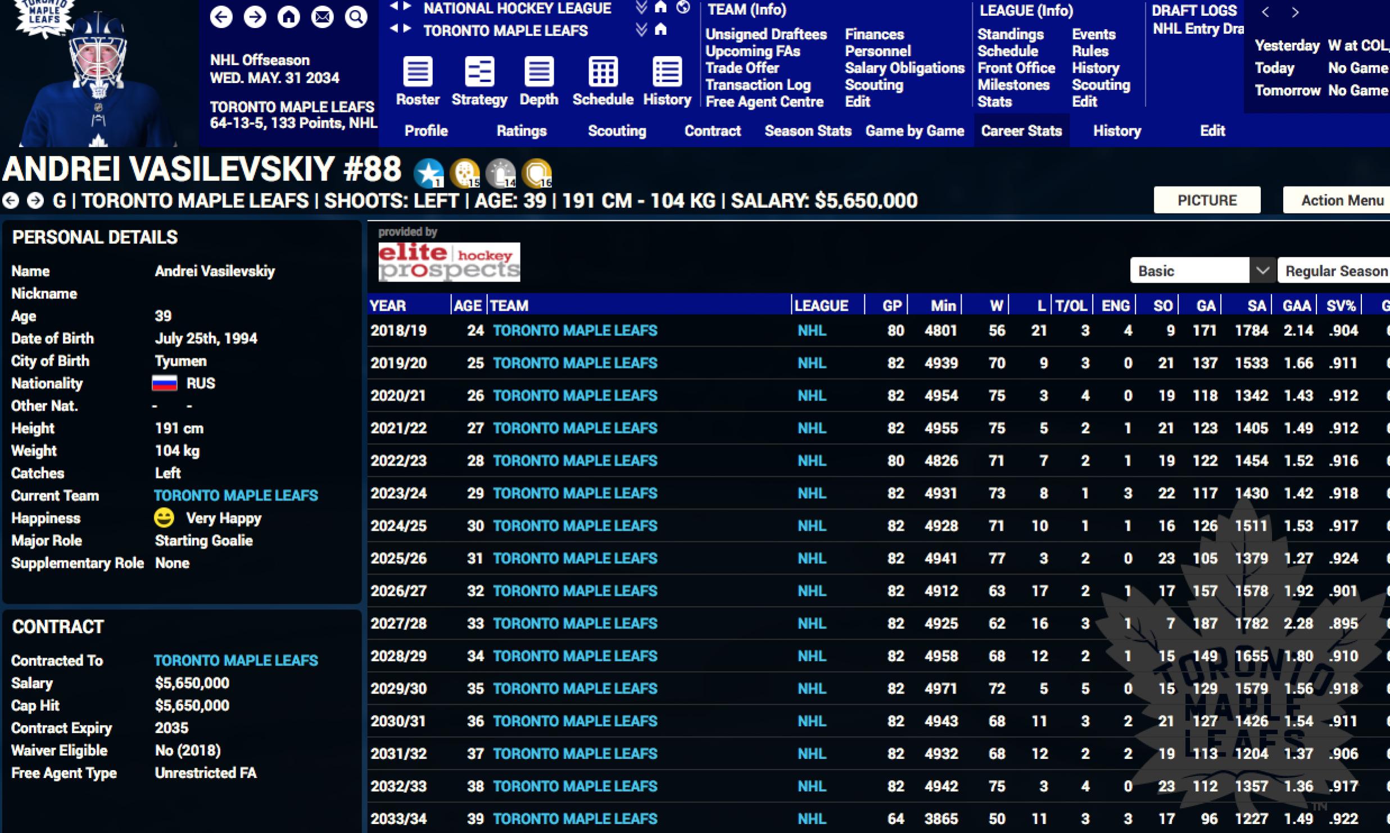Screen dimensions: 1390x833
Task: Click the globe icon beside National Hockey League
Action: click(683, 8)
